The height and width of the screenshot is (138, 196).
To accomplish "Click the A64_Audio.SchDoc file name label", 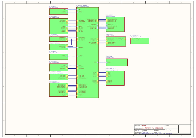I will click(54, 53).
